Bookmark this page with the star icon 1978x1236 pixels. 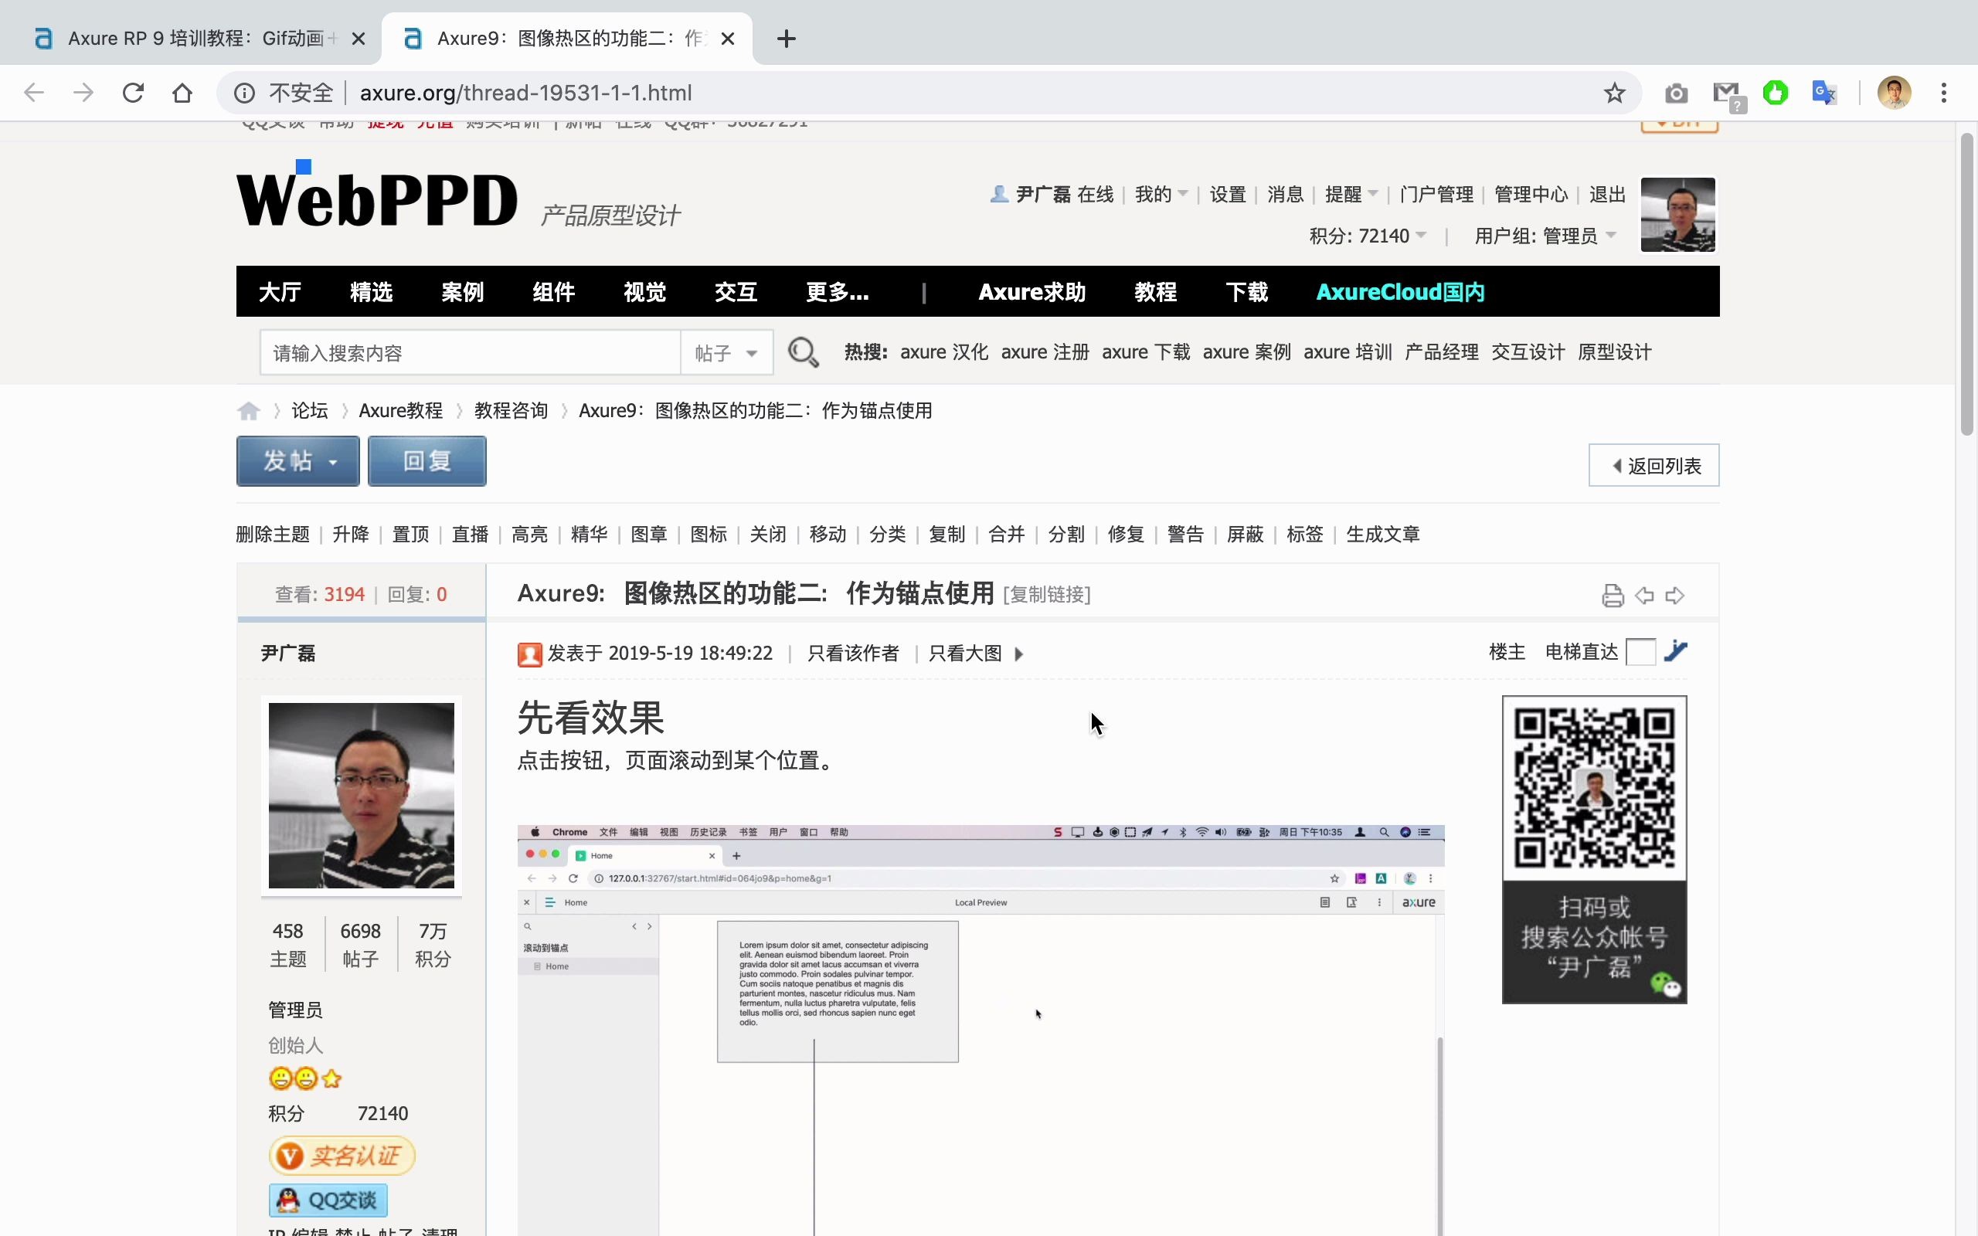tap(1614, 93)
